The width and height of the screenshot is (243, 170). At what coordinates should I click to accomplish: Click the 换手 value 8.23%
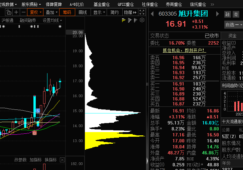178,129
